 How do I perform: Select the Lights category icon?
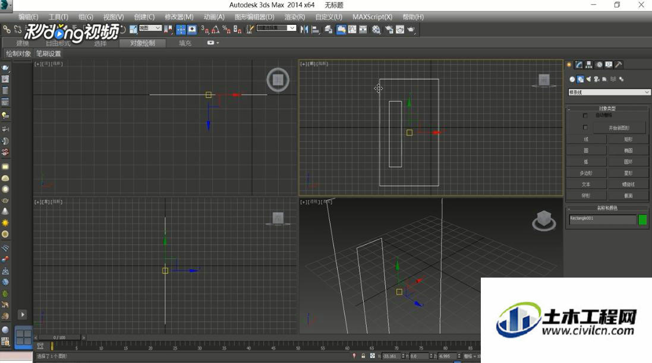(x=588, y=79)
